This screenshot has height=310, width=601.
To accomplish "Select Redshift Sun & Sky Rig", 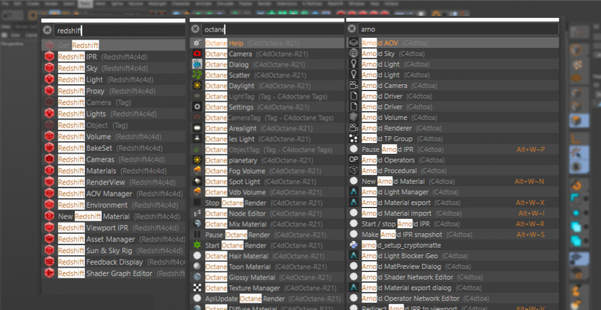I will click(x=113, y=251).
